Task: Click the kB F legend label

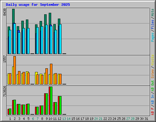Action: 153,111
